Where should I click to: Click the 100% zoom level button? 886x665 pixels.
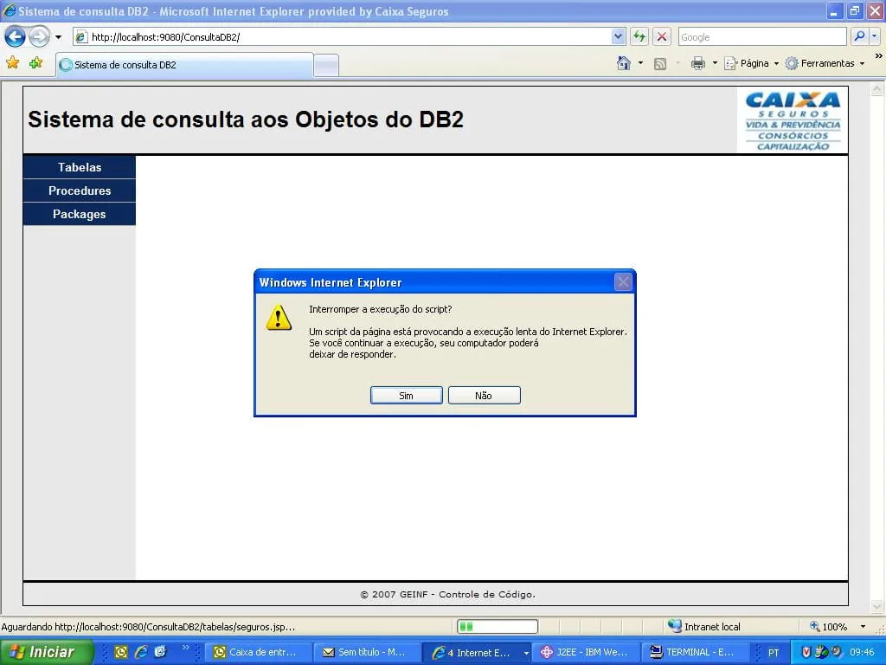[829, 627]
